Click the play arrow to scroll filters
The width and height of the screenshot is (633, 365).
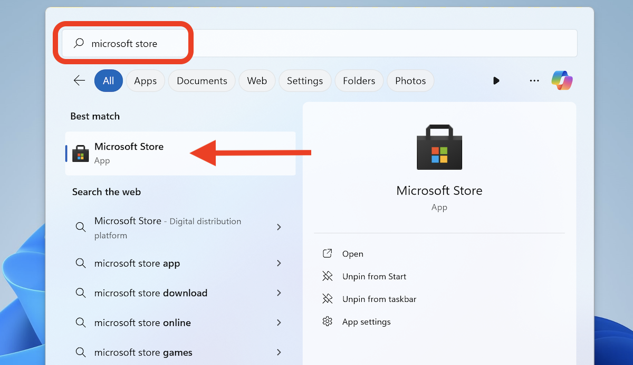[496, 81]
